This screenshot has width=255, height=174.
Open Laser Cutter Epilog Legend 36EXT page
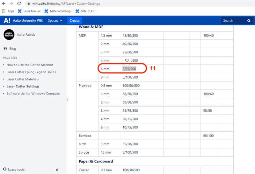point(31,72)
